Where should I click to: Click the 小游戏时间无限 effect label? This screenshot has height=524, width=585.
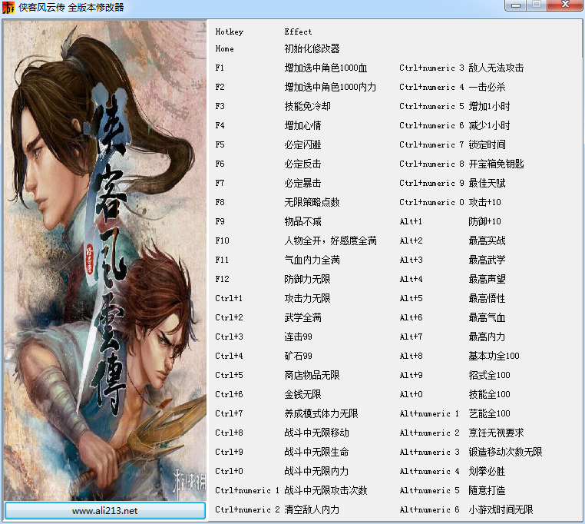[501, 509]
